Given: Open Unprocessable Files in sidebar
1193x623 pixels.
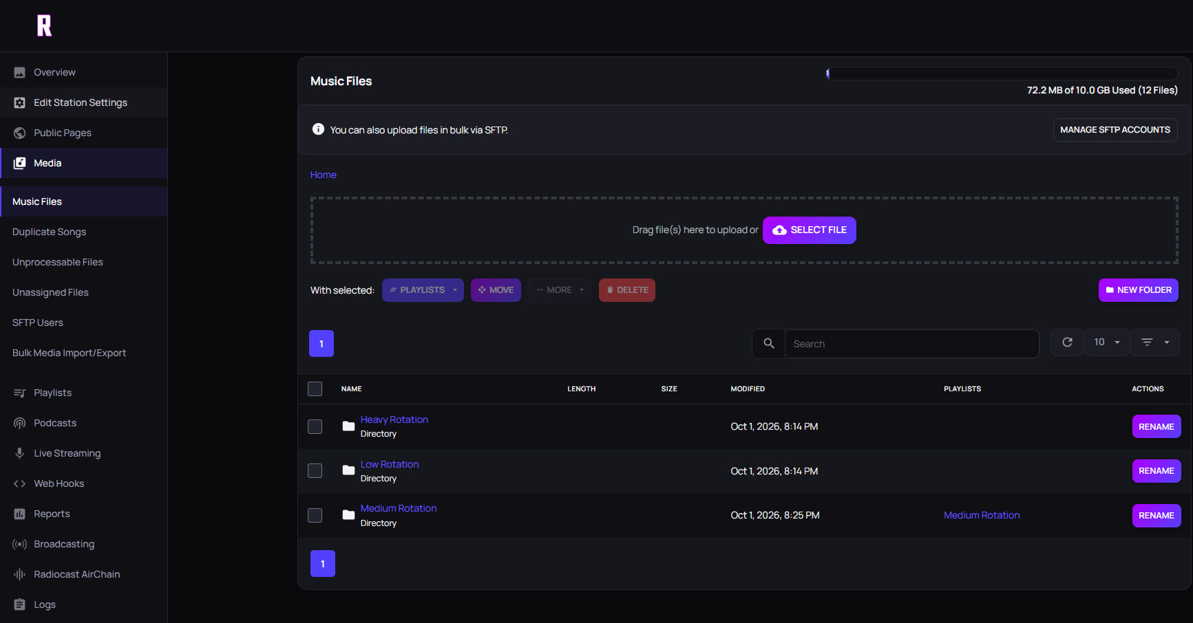Looking at the screenshot, I should [x=84, y=262].
